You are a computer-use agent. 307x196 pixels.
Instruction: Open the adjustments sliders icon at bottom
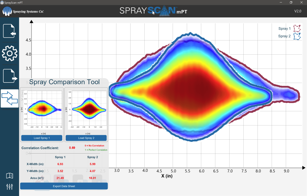10,187
